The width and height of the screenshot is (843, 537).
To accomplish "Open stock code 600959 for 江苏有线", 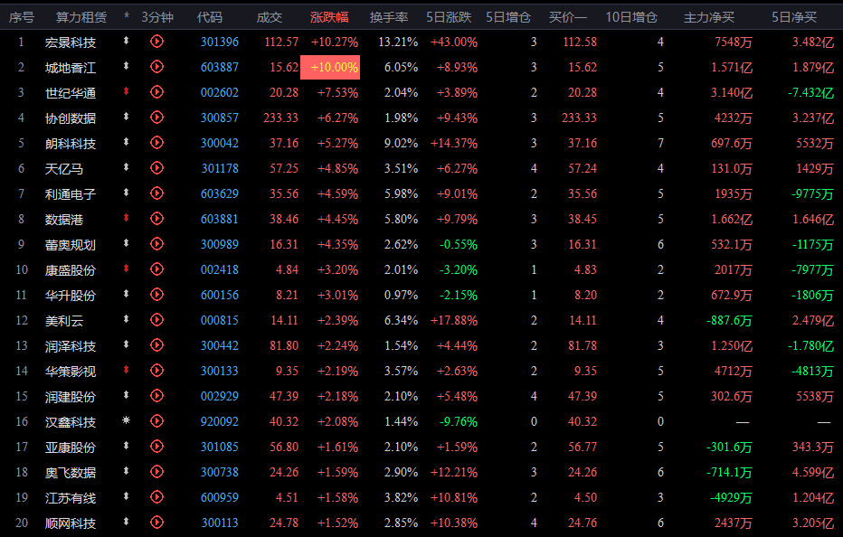I will (x=220, y=497).
